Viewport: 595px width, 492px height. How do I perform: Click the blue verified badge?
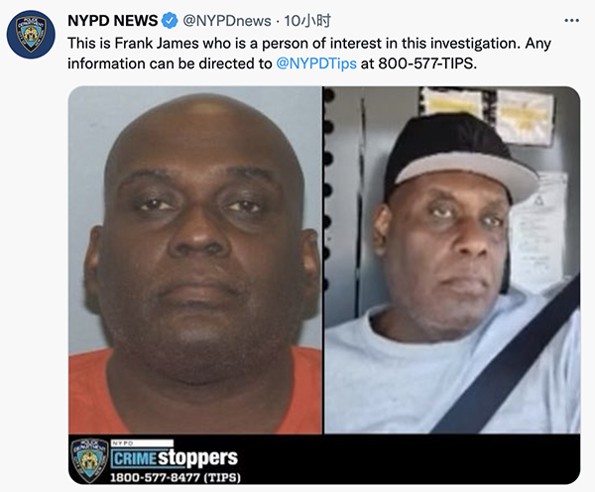(x=170, y=21)
